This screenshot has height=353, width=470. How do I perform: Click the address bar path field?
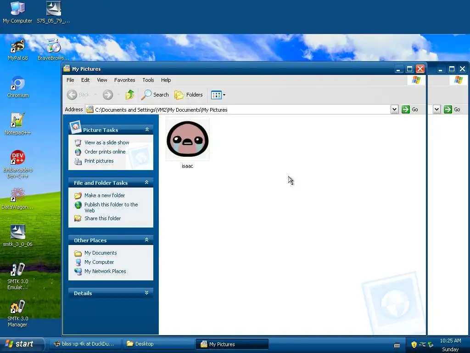[x=238, y=109]
